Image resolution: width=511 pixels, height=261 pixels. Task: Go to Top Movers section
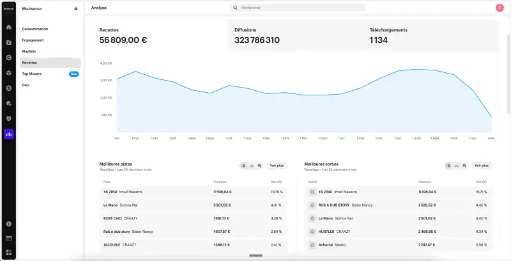click(x=31, y=74)
